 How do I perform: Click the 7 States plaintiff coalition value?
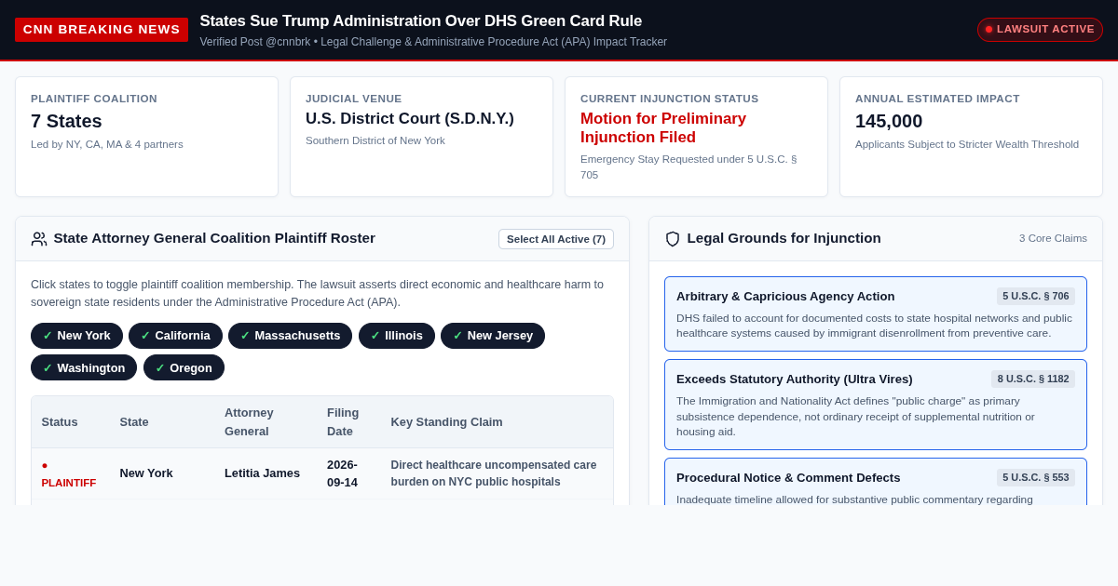[x=66, y=121]
